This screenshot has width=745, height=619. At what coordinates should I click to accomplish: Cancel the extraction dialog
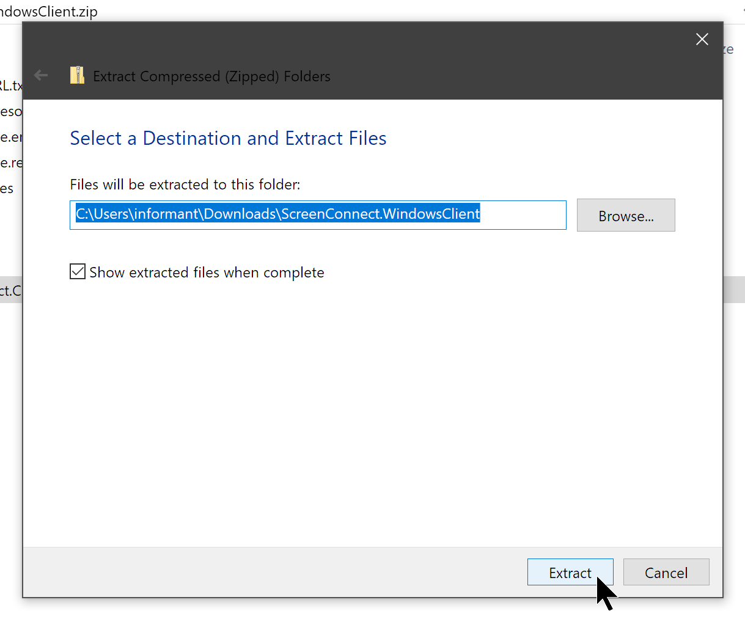coord(666,572)
